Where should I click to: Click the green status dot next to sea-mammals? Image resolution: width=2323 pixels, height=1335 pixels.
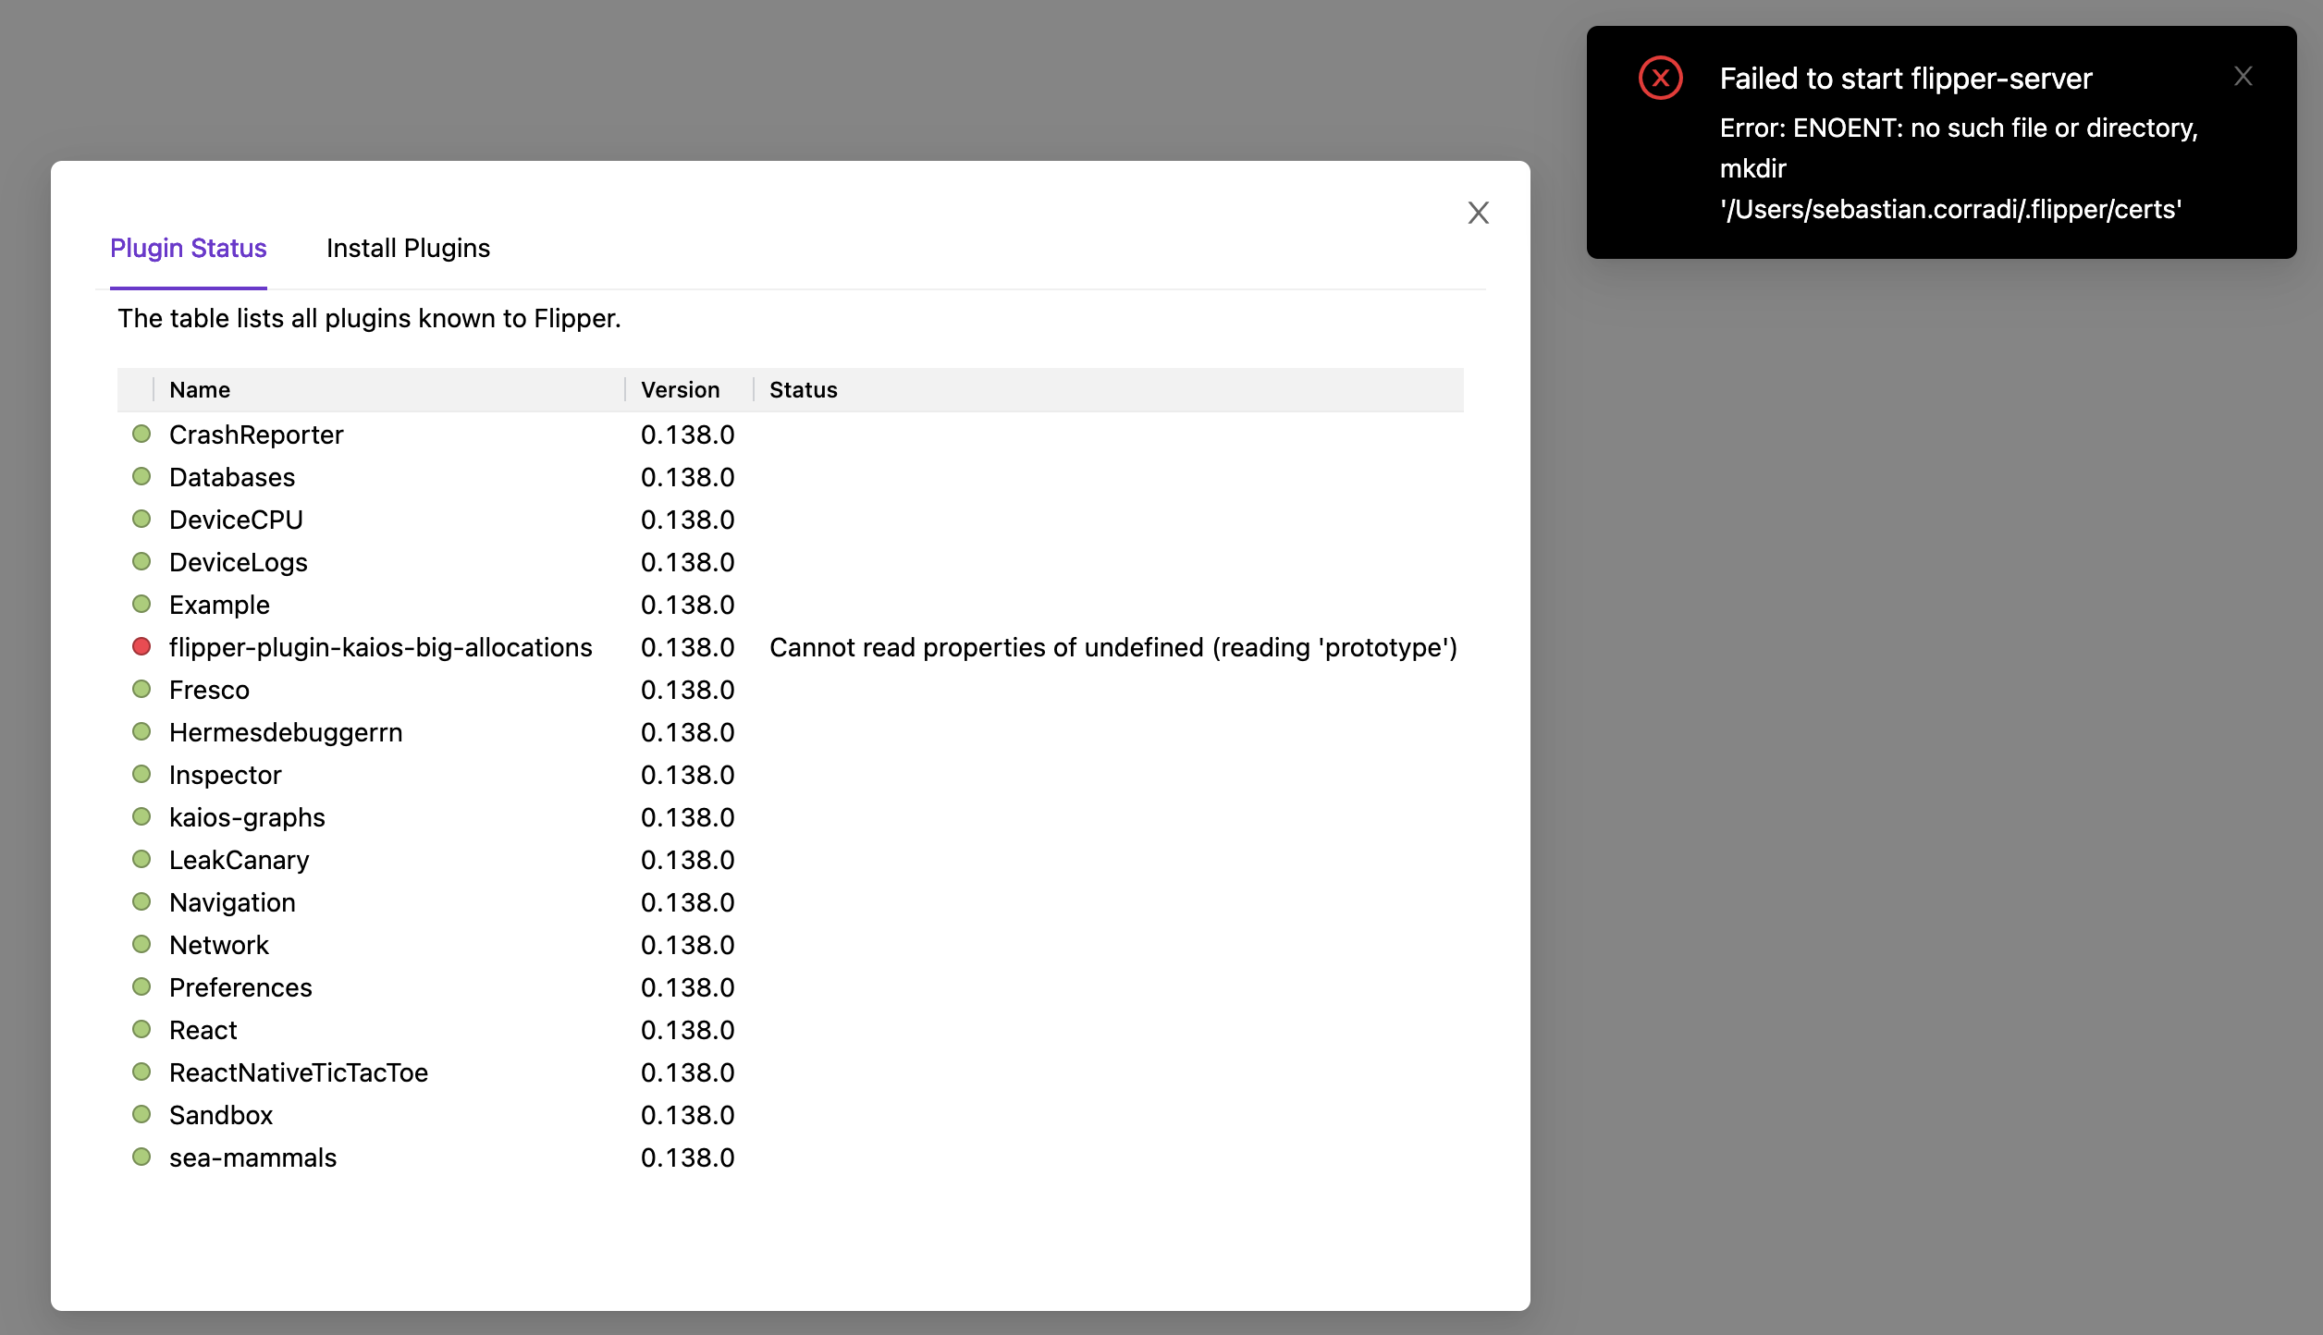[141, 1157]
